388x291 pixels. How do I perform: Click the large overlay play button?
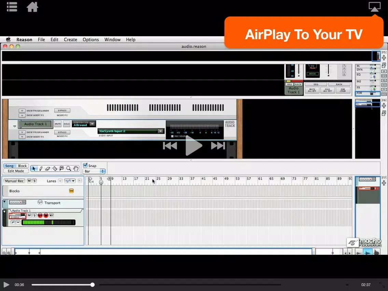click(194, 146)
